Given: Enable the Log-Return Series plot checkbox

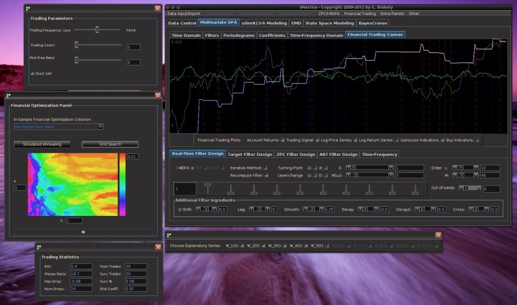Looking at the screenshot, I should (x=397, y=140).
